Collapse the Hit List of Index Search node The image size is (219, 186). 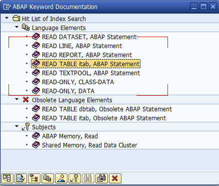[x=6, y=18]
